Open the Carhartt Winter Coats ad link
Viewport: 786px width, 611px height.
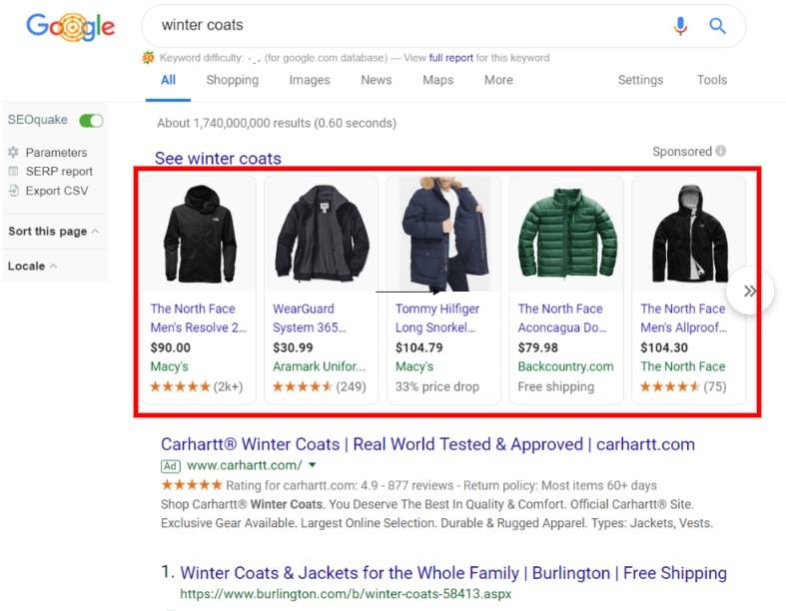coord(427,444)
